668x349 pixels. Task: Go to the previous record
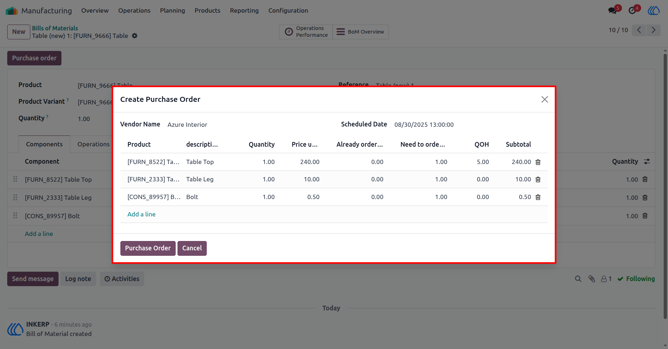639,30
